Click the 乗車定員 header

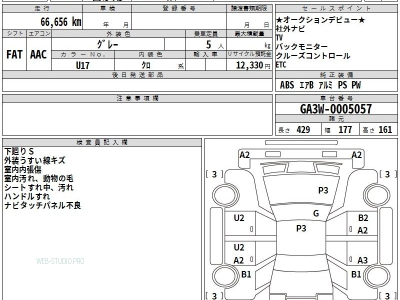pos(205,34)
